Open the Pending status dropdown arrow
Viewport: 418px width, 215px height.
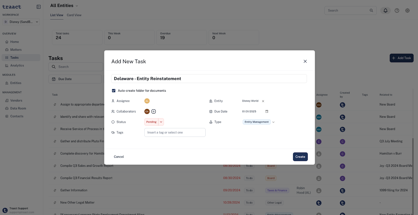pos(161,122)
